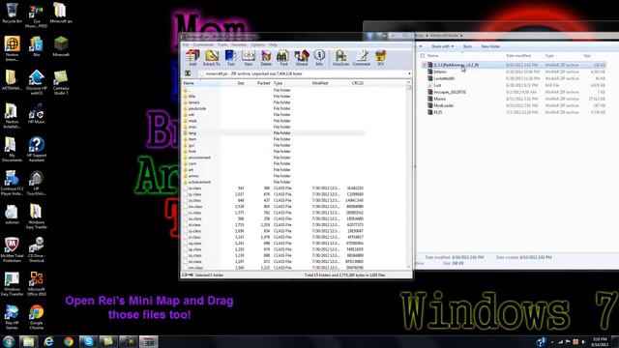Viewport: 619px width, 348px height.
Task: Open the Camtasia Studio 7 desktop icon
Action: (x=61, y=82)
